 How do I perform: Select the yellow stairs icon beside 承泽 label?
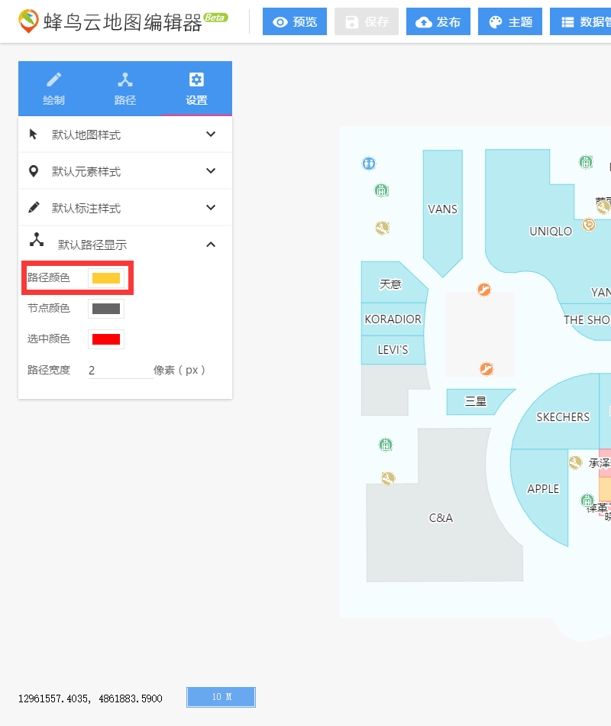coord(575,462)
